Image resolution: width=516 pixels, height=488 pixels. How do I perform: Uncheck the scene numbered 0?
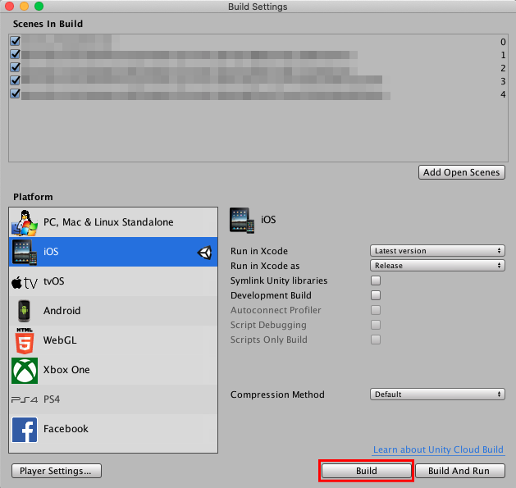tap(15, 41)
